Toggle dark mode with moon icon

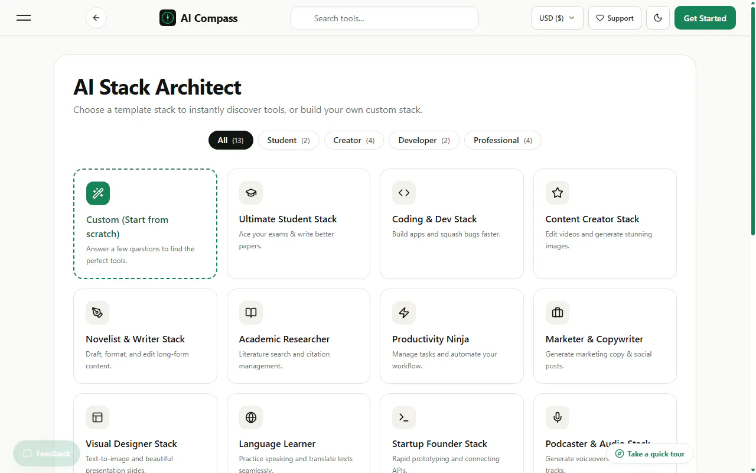[x=658, y=18]
